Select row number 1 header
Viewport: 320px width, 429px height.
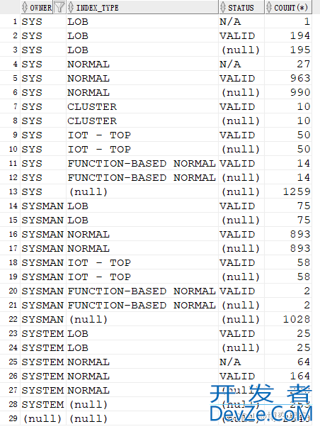(x=10, y=21)
